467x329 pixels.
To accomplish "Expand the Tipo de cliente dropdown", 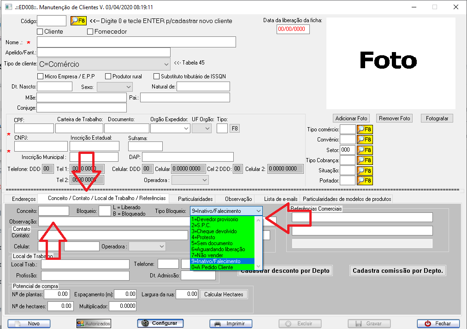I will [166, 64].
